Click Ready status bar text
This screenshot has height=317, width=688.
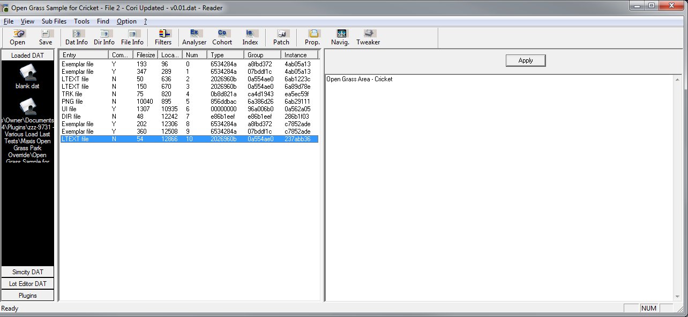[10, 308]
